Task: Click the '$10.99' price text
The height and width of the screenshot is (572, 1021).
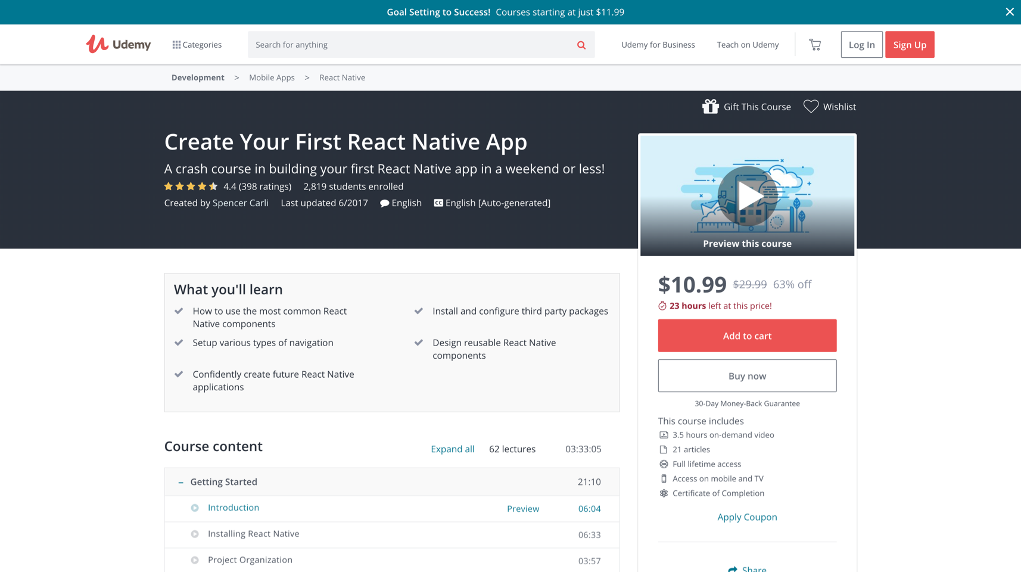Action: click(692, 284)
